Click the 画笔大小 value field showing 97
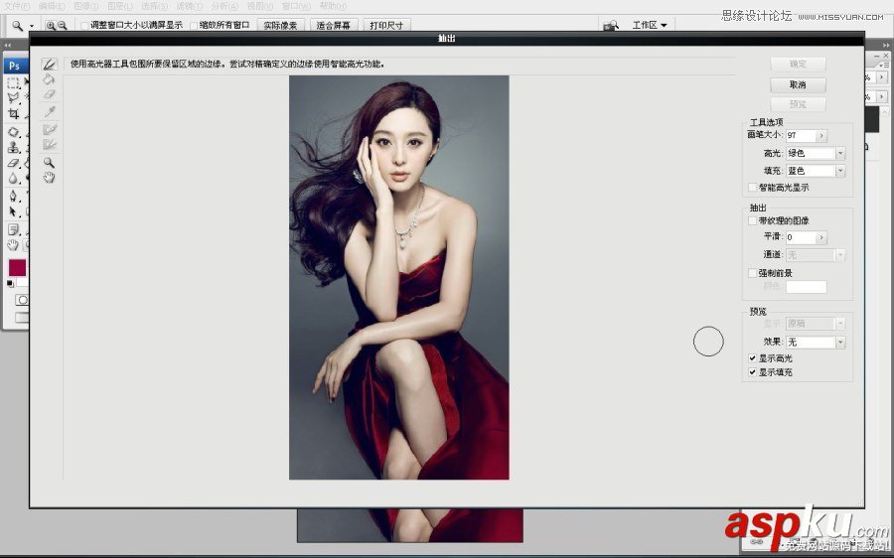This screenshot has height=558, width=894. (x=801, y=135)
